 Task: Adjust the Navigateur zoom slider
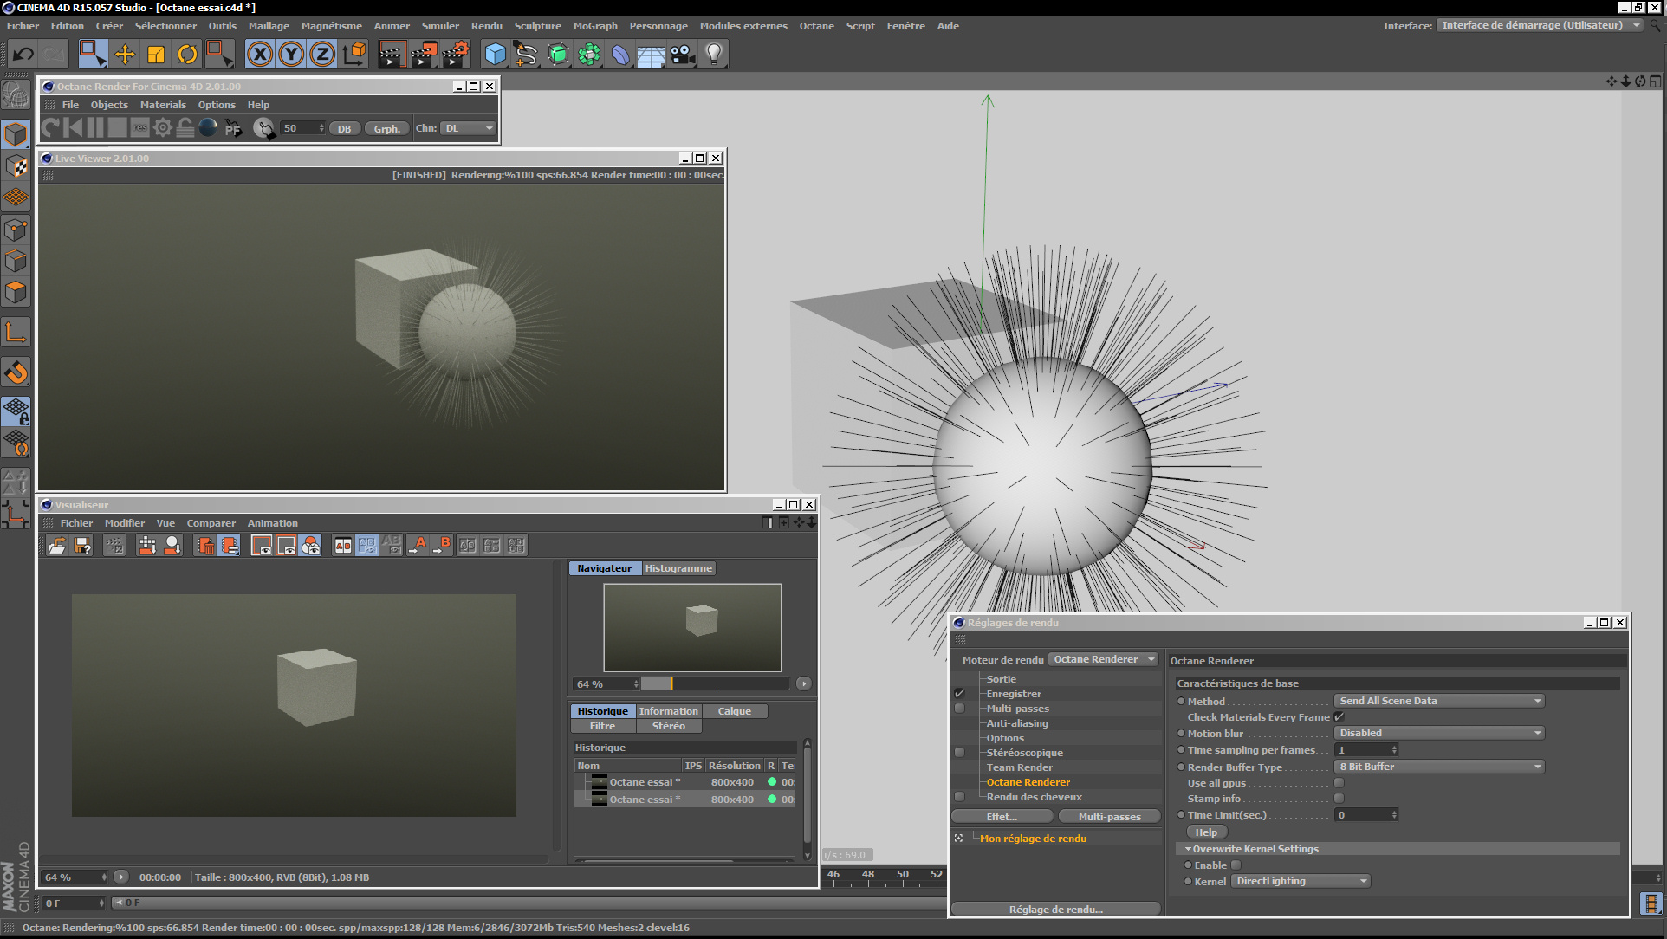(x=671, y=684)
